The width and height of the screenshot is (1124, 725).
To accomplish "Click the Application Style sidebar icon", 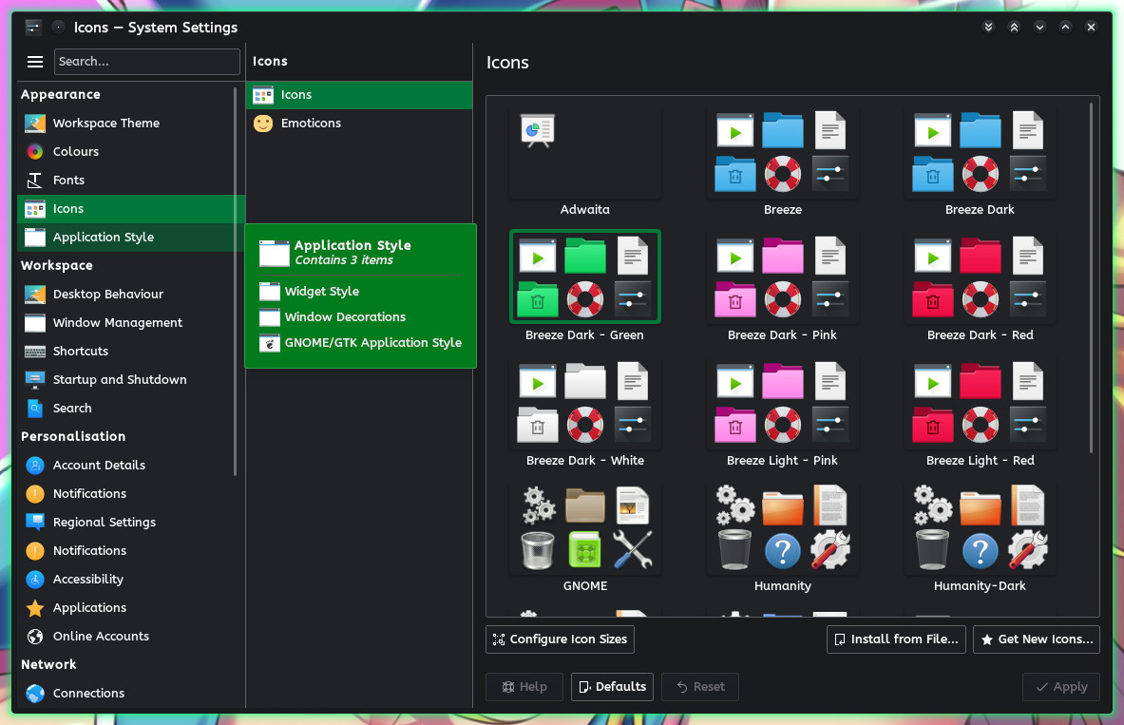I will (x=34, y=238).
